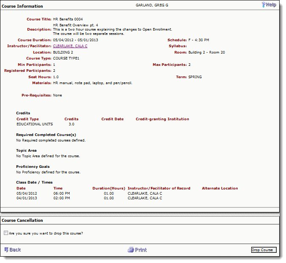
Task: Click the Help question mark icon
Action: [x=263, y=5]
